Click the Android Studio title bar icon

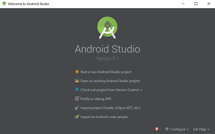[4, 4]
